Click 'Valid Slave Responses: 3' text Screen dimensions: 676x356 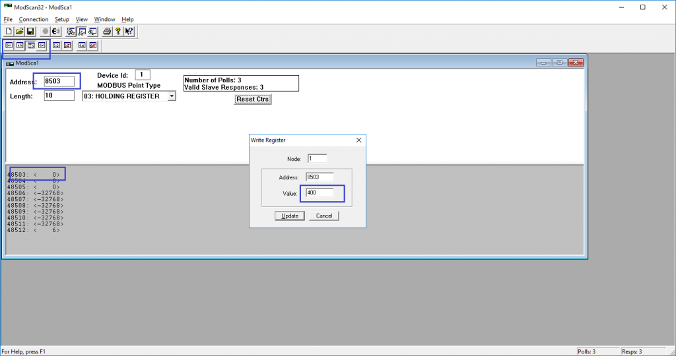coord(224,87)
